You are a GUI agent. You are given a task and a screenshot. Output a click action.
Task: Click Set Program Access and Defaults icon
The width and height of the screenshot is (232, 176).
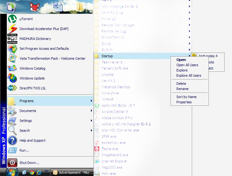click(12, 49)
